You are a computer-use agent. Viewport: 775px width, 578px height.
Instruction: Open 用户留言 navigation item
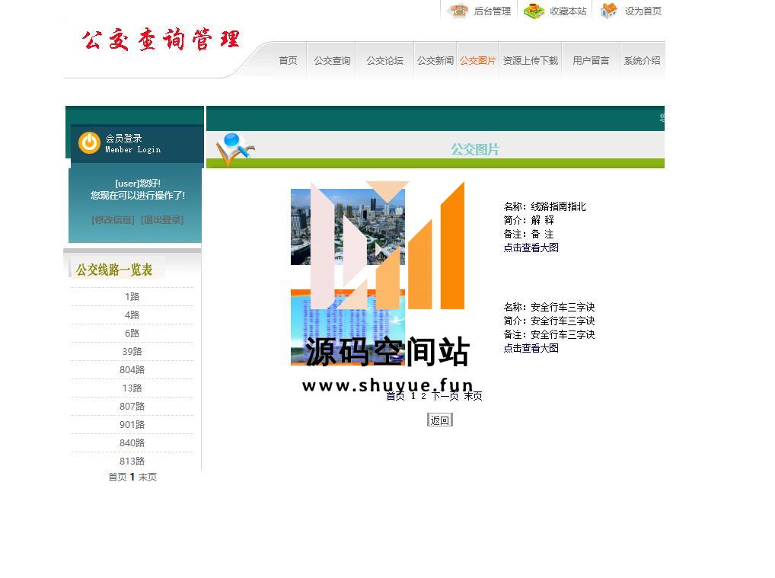pos(591,60)
